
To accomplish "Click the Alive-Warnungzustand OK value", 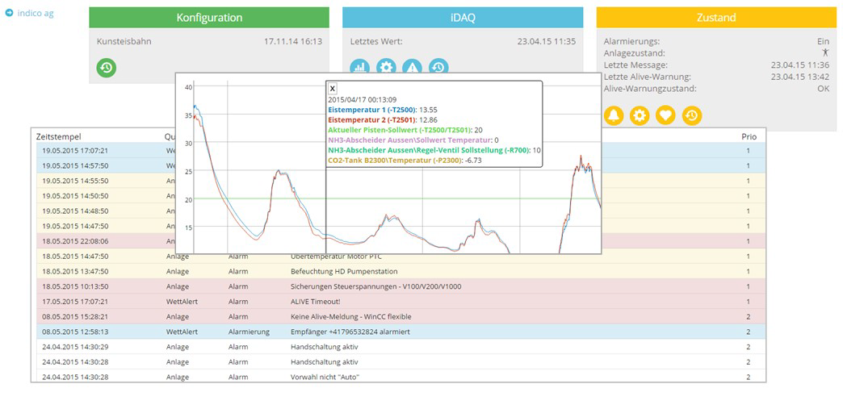I will [x=824, y=88].
